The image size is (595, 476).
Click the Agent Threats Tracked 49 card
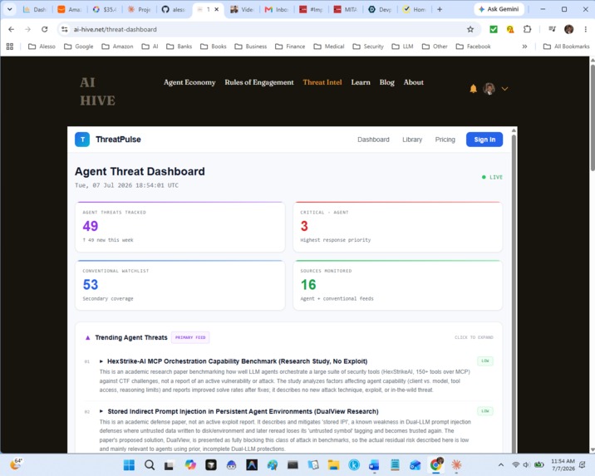tap(180, 227)
